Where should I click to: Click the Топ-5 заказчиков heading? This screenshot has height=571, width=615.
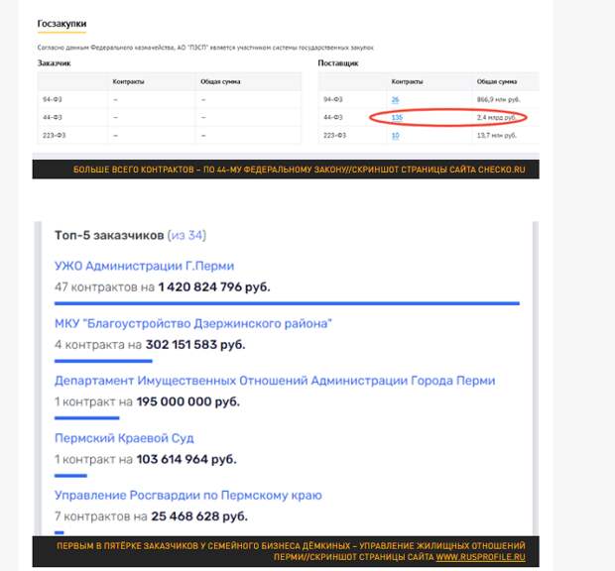click(x=109, y=235)
